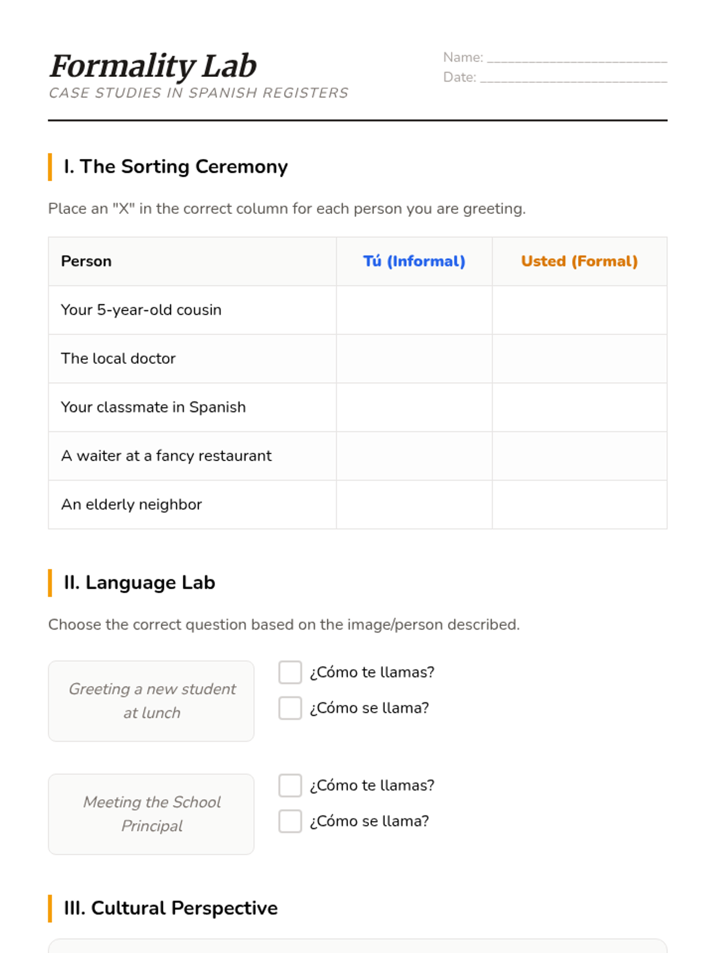This screenshot has height=953, width=715.
Task: Mark Tú cell for the local doctor
Action: (x=414, y=359)
